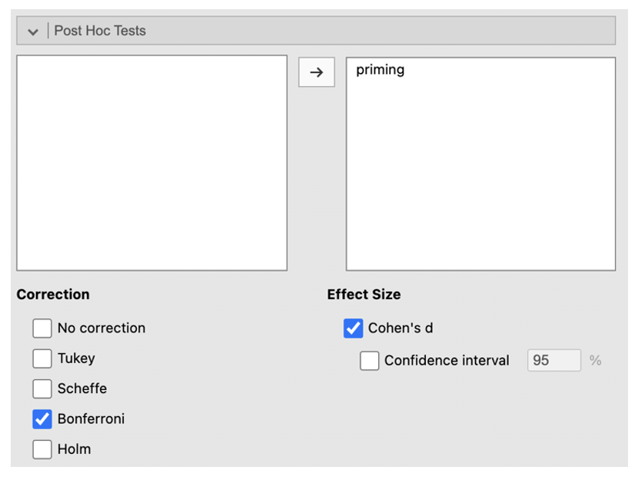
Task: Click the No correction label text
Action: click(x=101, y=328)
